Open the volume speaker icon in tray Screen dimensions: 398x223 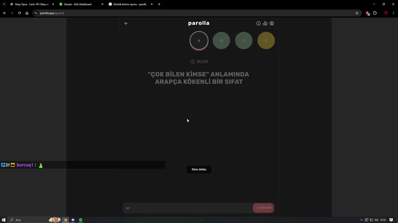[x=376, y=220]
